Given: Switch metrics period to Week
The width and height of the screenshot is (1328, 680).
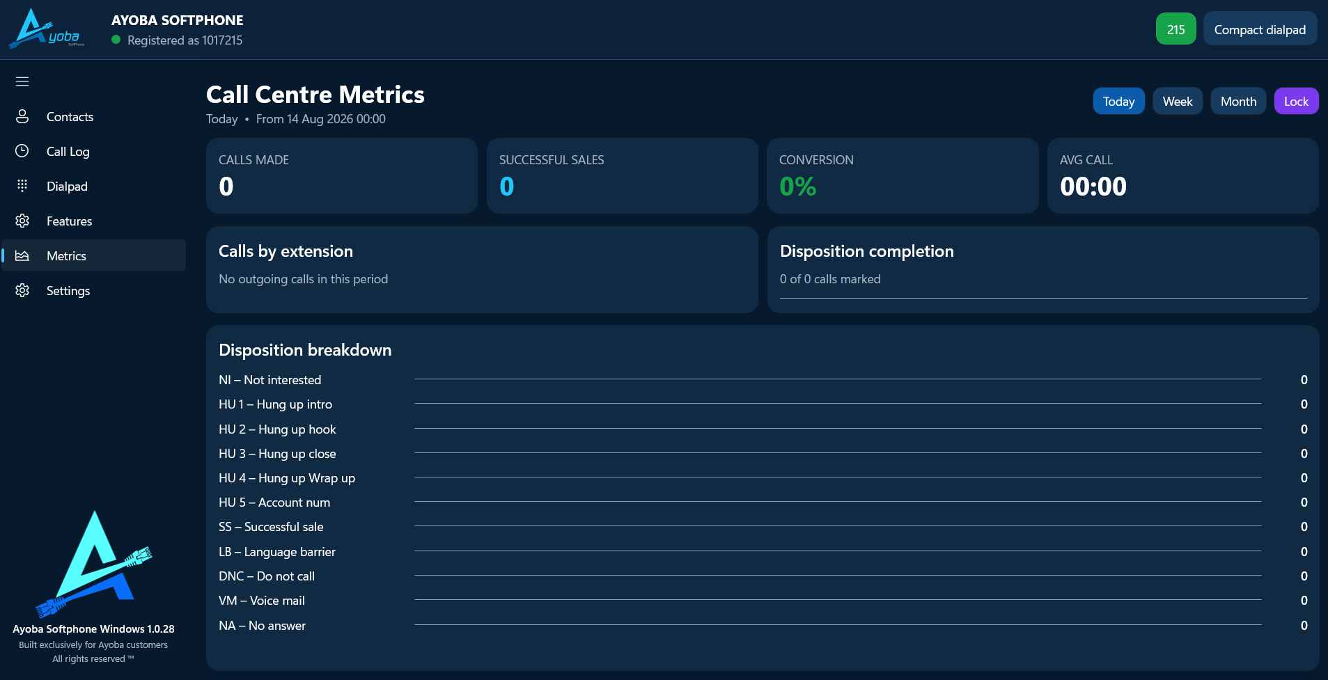Looking at the screenshot, I should (x=1178, y=101).
